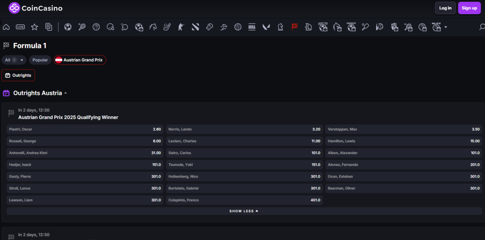
Task: Collapse the Outrights Austria section
Action: point(65,93)
